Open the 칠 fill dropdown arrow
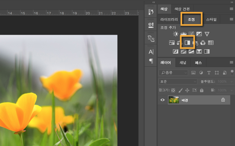 coord(231,90)
